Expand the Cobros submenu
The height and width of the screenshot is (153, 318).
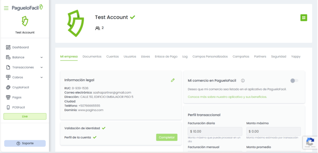(x=41, y=77)
